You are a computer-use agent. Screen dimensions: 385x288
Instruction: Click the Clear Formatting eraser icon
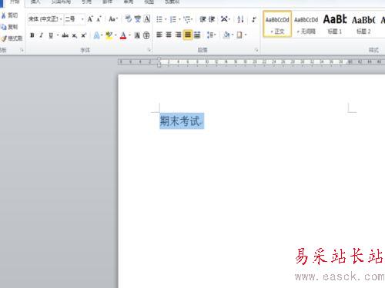click(128, 19)
